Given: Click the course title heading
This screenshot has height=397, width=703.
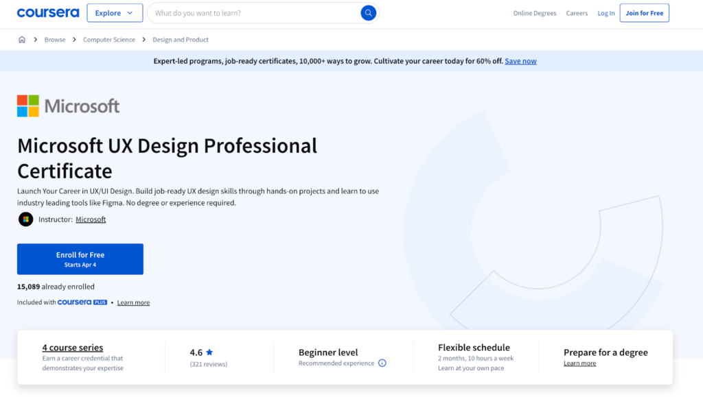Looking at the screenshot, I should point(167,158).
